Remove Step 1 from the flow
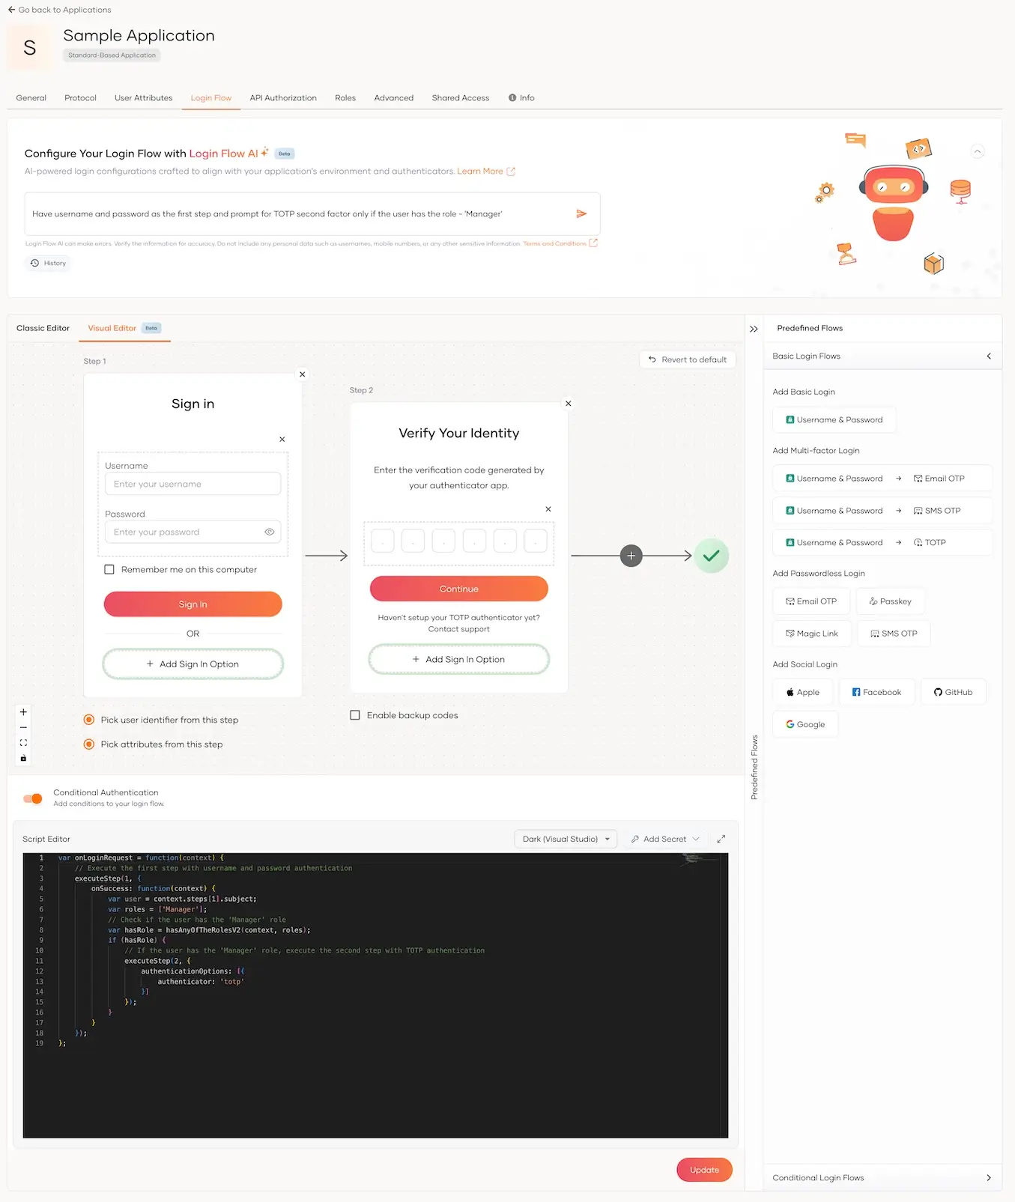Screen dimensions: 1015x1202 (303, 374)
